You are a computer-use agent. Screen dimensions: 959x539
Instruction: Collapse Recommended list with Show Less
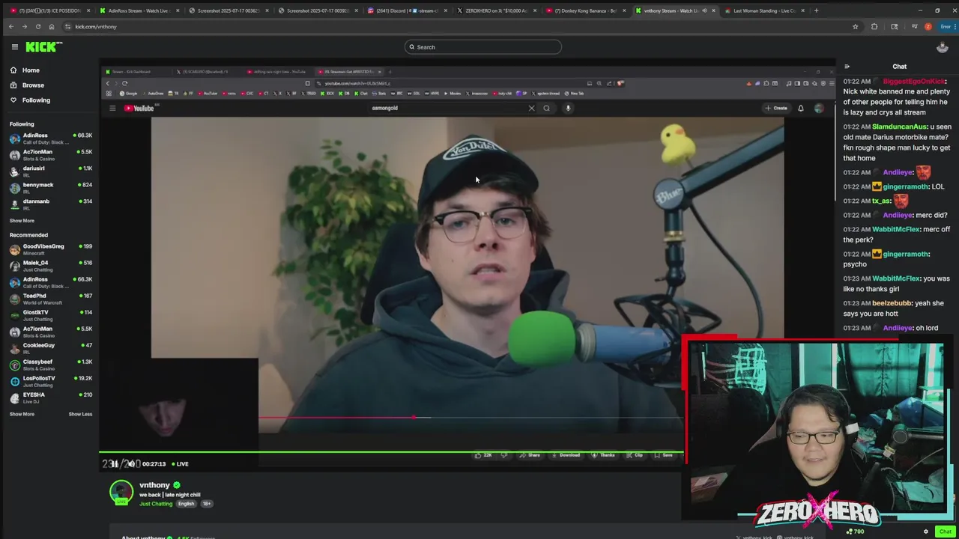tap(80, 414)
